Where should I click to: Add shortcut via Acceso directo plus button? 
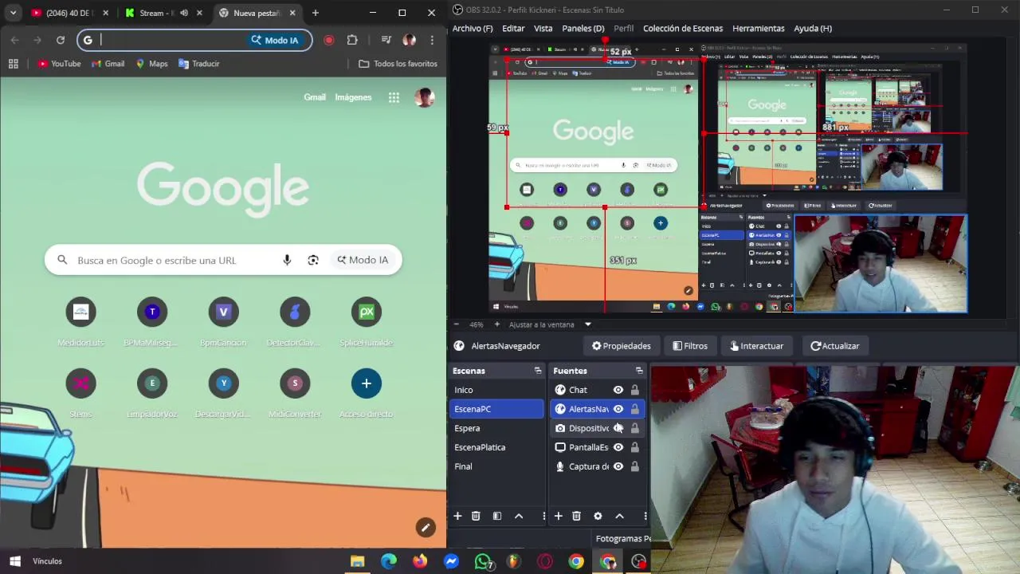click(x=367, y=383)
